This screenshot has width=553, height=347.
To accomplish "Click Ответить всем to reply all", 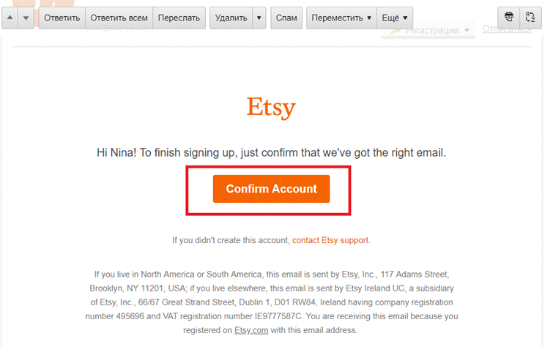I will pos(119,18).
